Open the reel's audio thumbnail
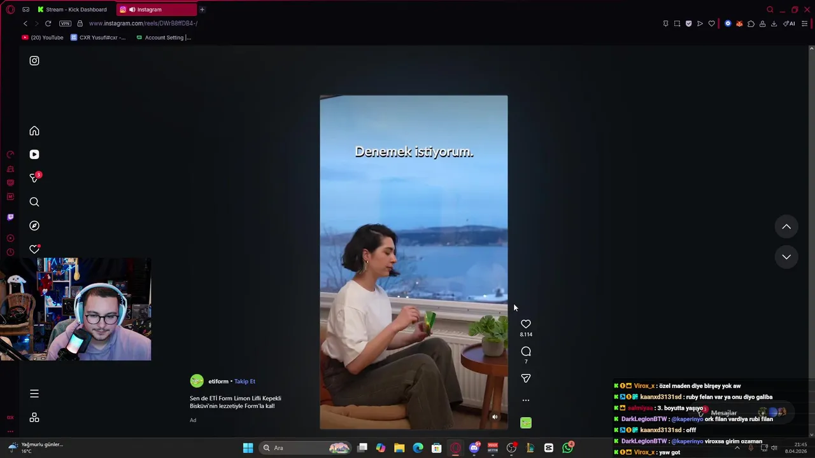The width and height of the screenshot is (815, 458). (x=526, y=423)
